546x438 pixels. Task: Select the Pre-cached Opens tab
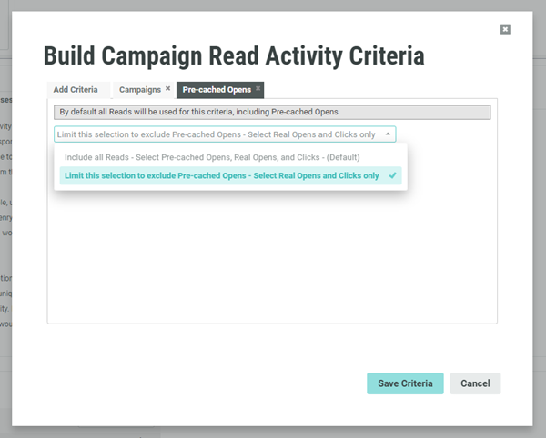[216, 90]
